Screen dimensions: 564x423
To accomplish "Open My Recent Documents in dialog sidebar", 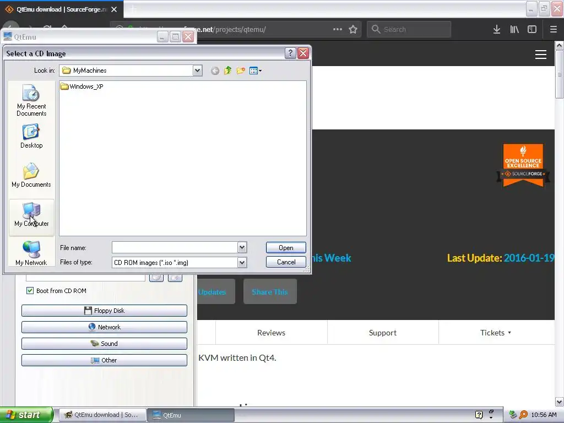I will pos(31,100).
